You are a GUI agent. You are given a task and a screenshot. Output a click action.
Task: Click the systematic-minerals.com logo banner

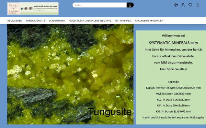point(33,9)
